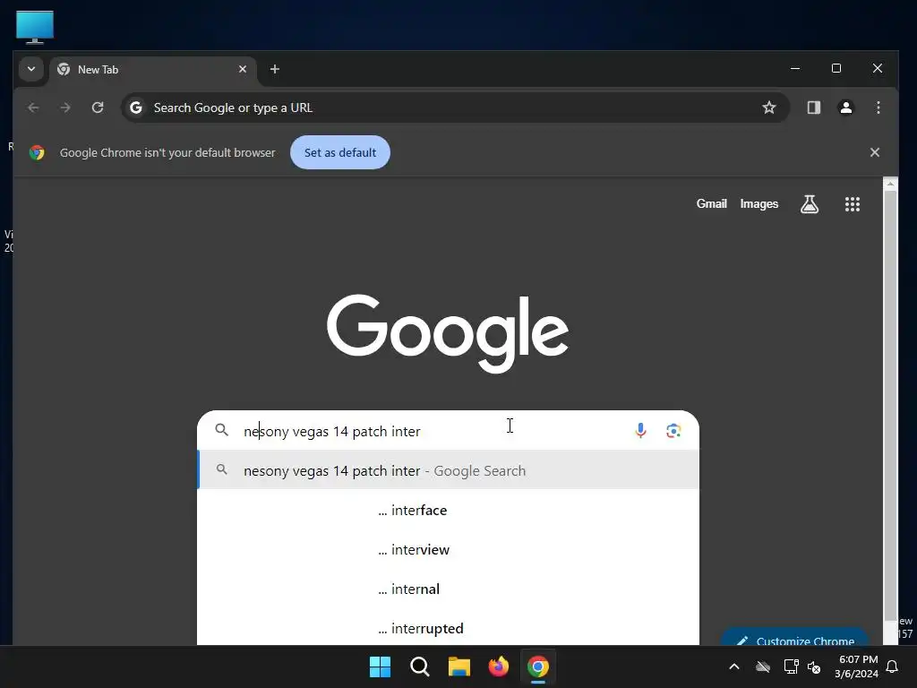917x688 pixels.
Task: Click the muted volume tray icon
Action: tap(814, 666)
